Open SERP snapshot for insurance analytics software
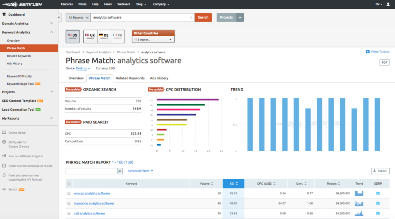The height and width of the screenshot is (219, 395). point(378,204)
